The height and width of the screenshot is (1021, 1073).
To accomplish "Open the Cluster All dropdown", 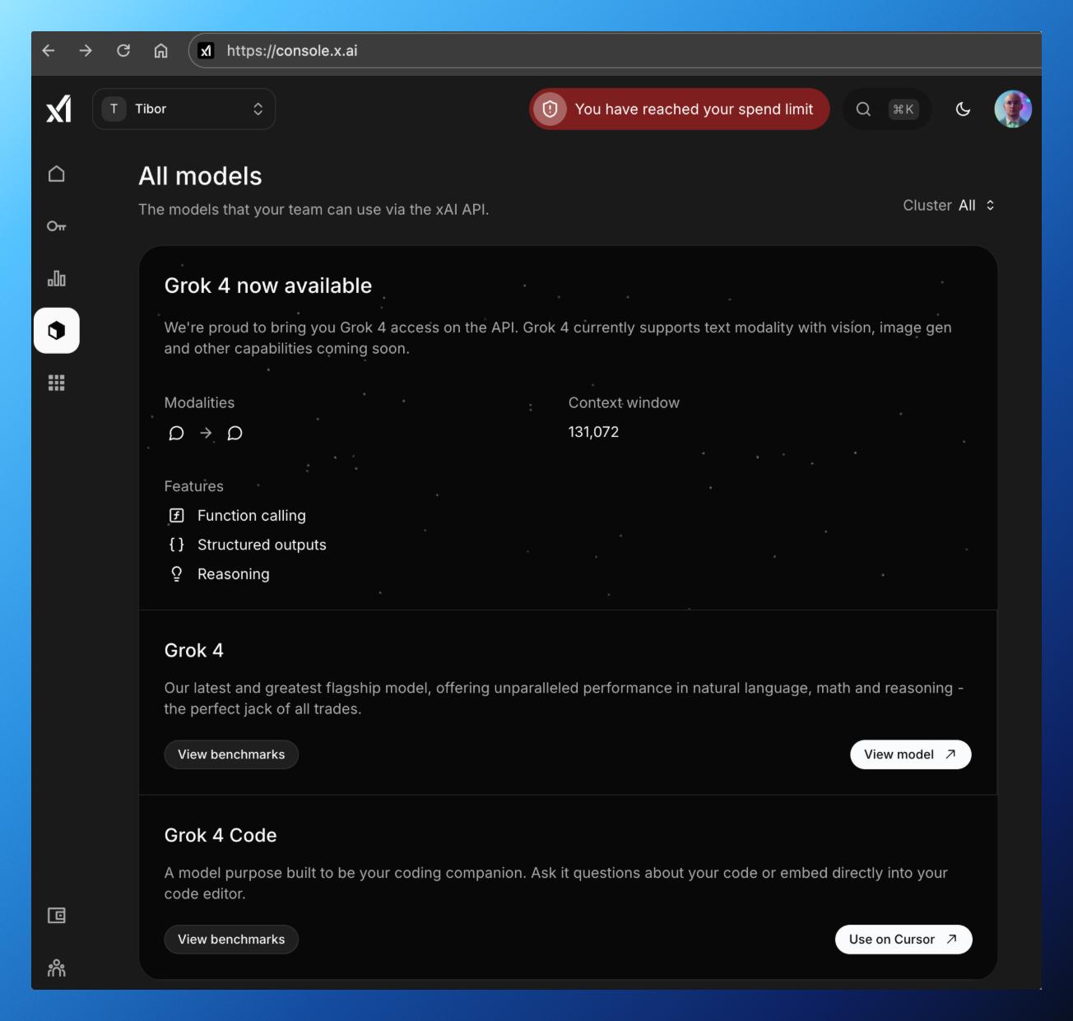I will pos(949,206).
